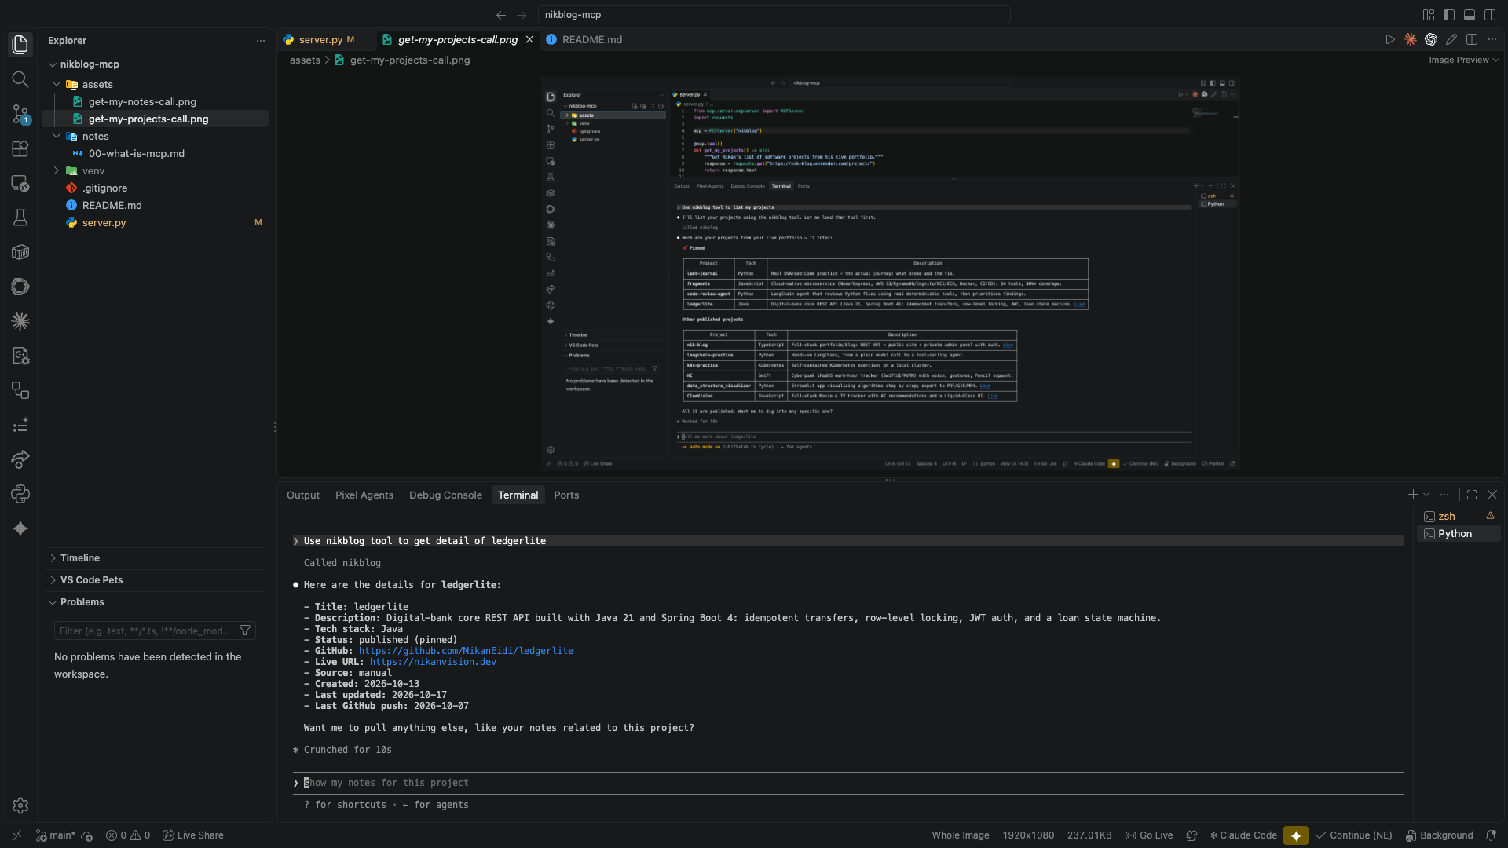The image size is (1508, 848).
Task: Toggle the primary side bar layout button
Action: point(1449,15)
